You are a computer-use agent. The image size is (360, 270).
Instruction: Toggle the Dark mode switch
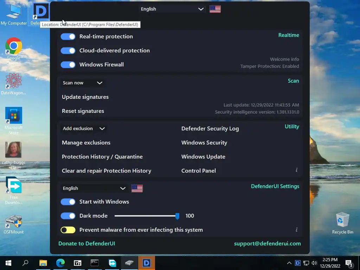pyautogui.click(x=68, y=216)
